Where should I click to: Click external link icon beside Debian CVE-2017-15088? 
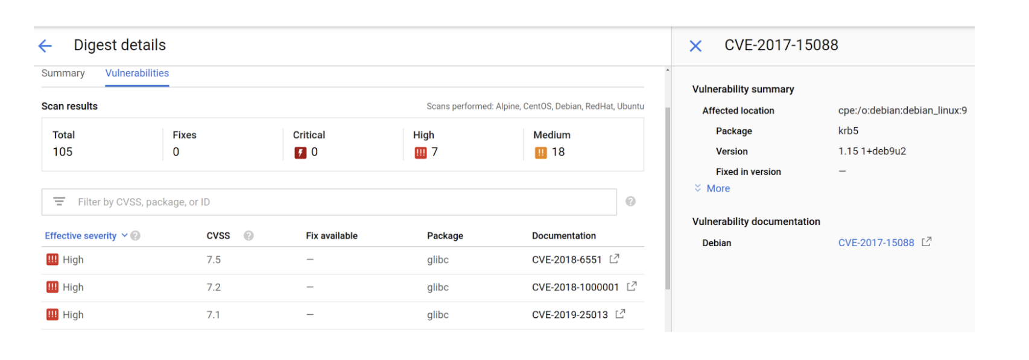coord(926,242)
